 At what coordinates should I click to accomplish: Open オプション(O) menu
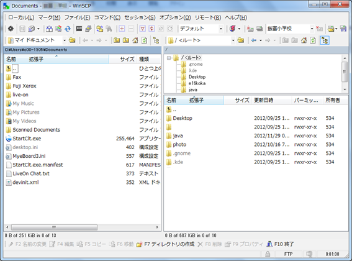coord(175,17)
